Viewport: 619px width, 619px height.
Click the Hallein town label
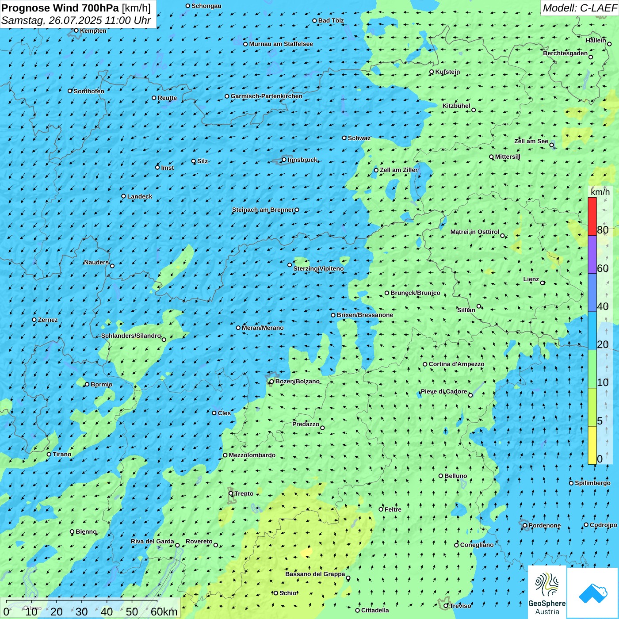click(x=596, y=40)
